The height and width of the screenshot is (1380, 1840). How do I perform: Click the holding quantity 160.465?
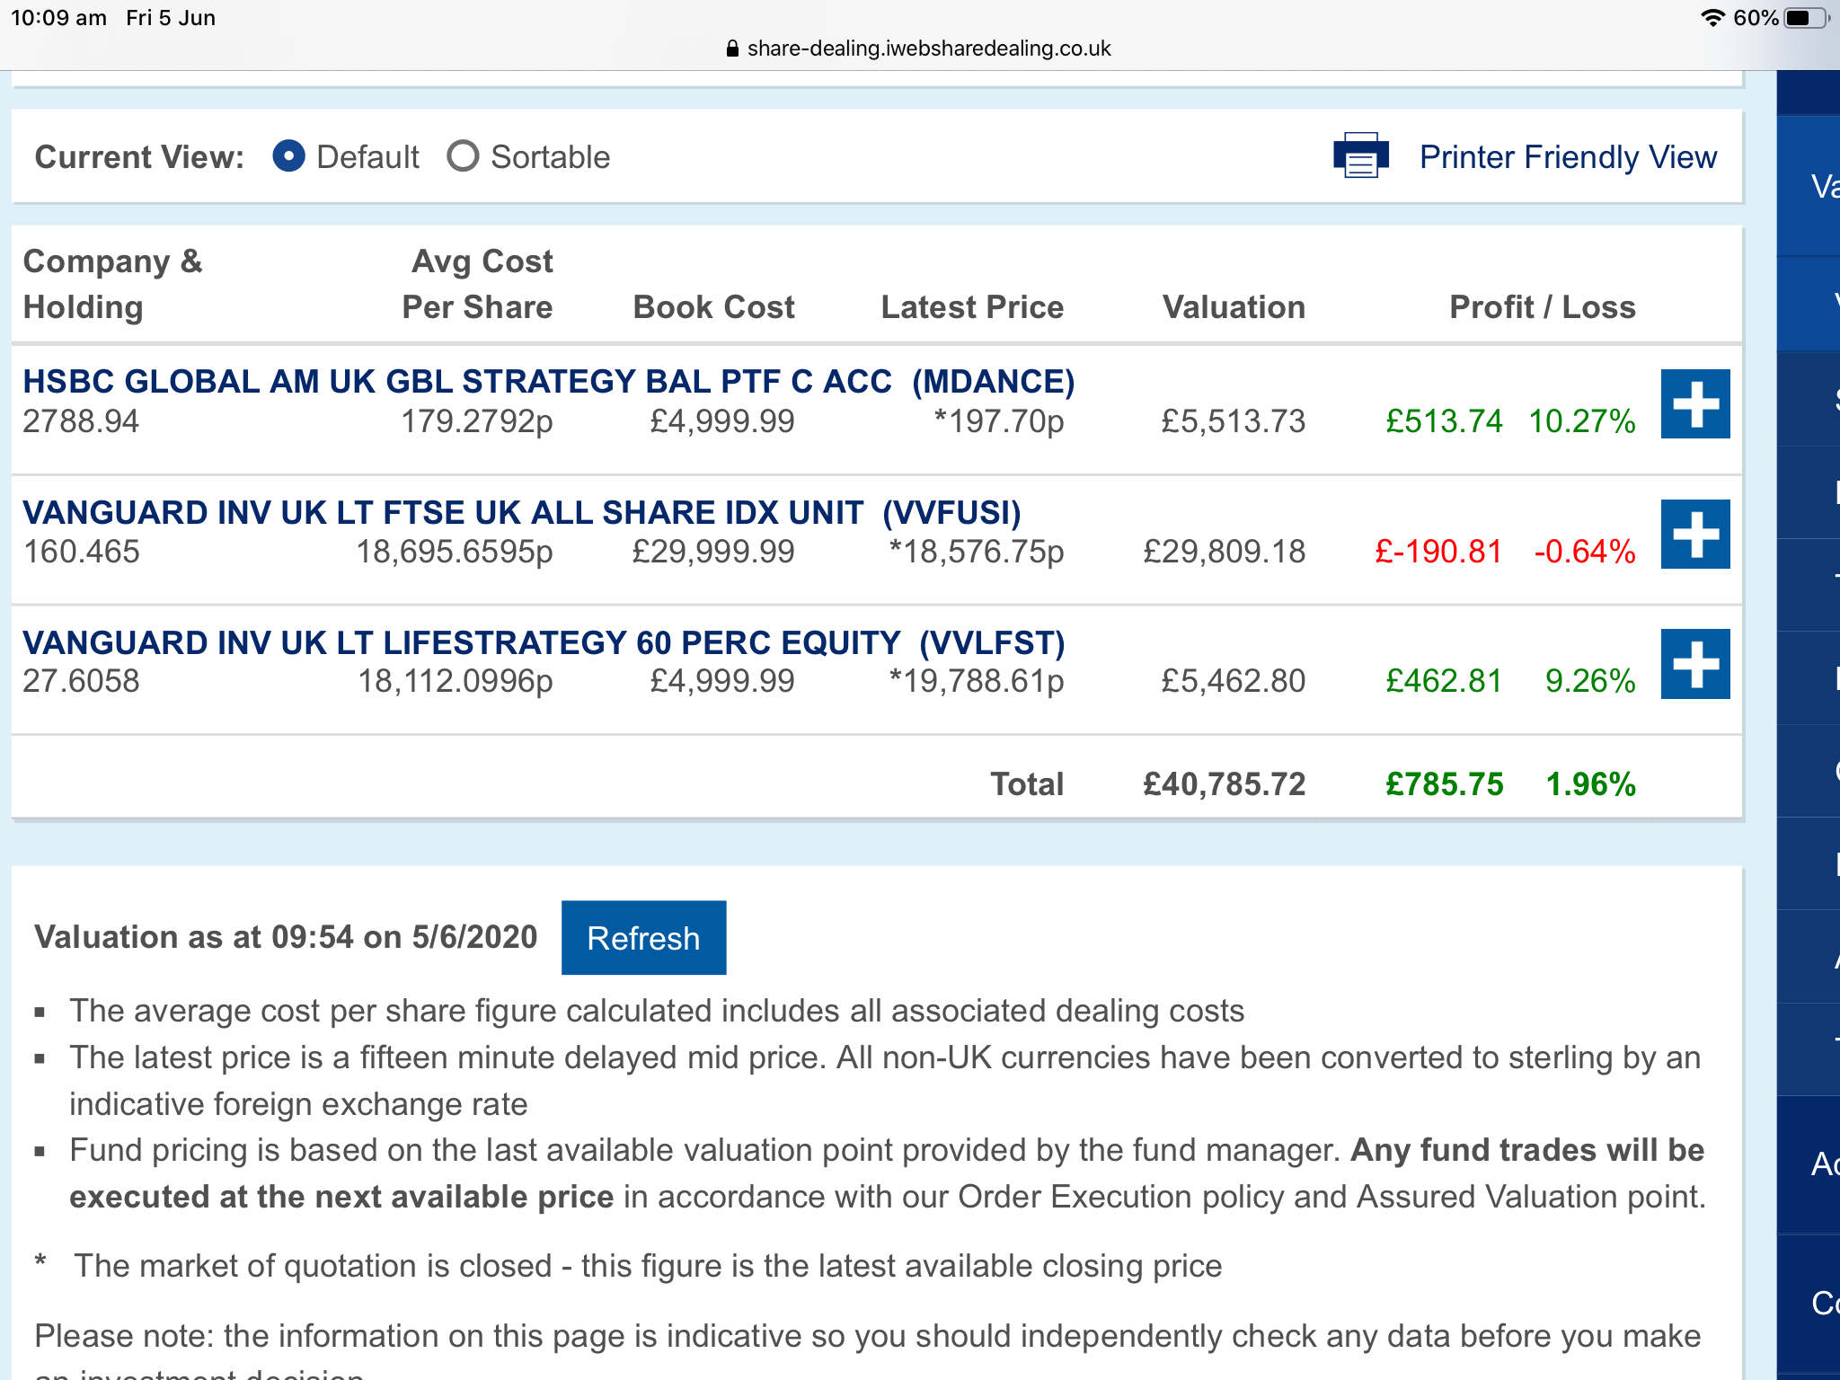81,552
